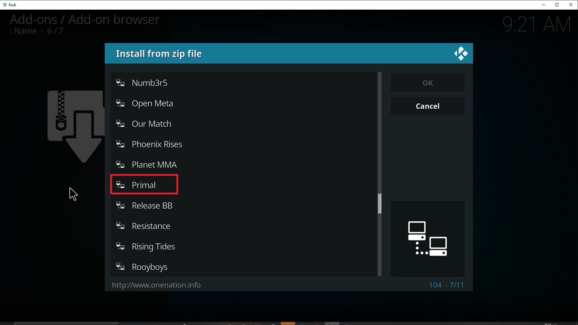Click the network icon beside Rooyboys
Viewport: 578px width, 325px height.
[x=121, y=267]
